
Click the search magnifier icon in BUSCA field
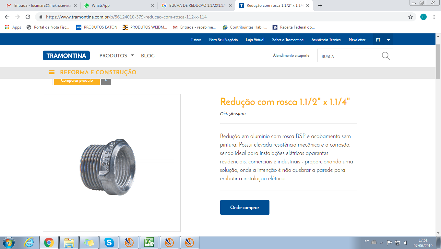[x=386, y=56]
